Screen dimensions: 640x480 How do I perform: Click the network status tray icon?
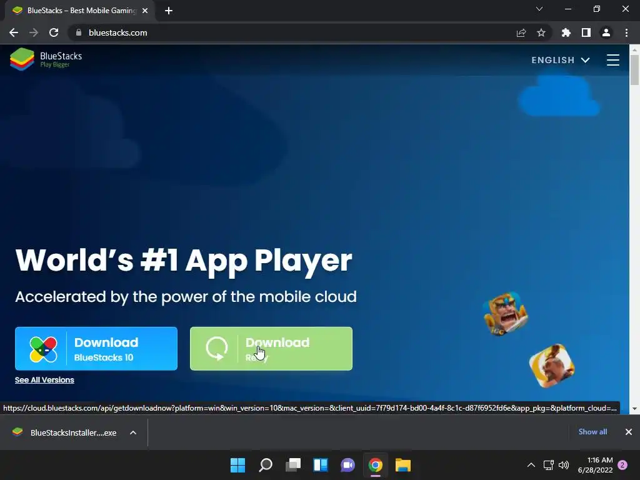tap(549, 465)
